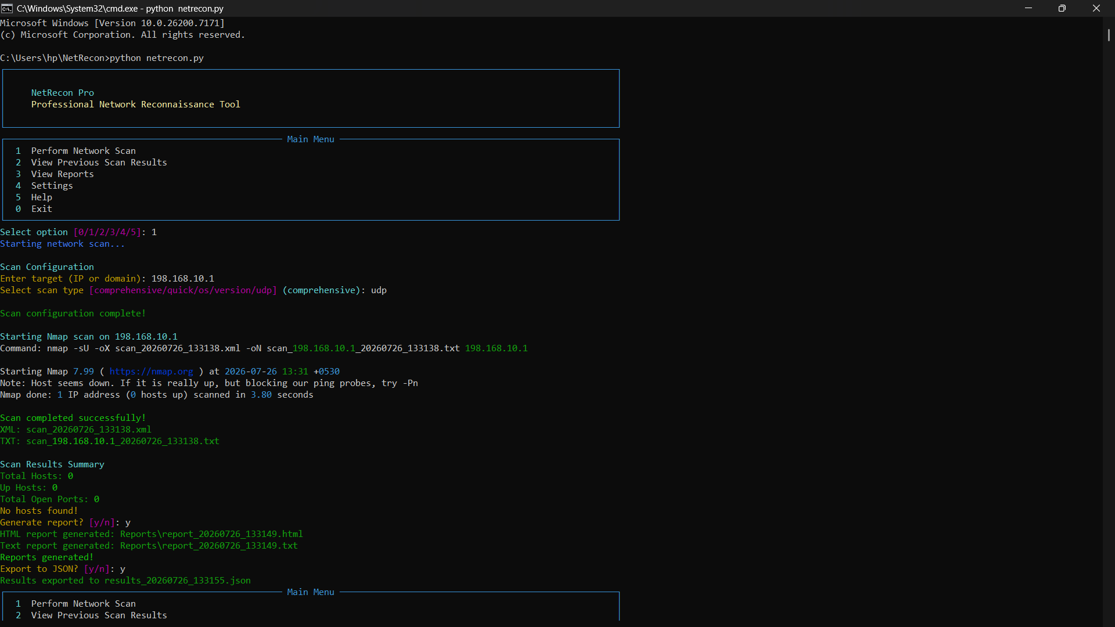
Task: Click the 'Command: nmap -sU' line
Action: (x=264, y=348)
